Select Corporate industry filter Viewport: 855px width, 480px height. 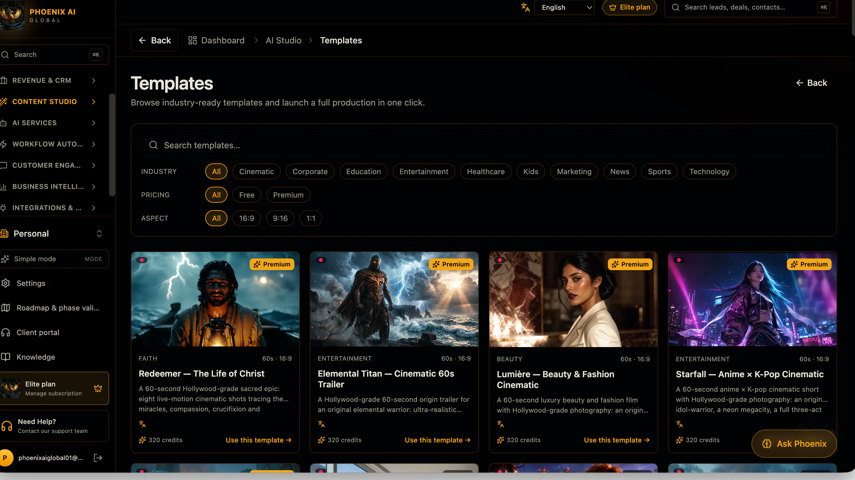coord(310,172)
